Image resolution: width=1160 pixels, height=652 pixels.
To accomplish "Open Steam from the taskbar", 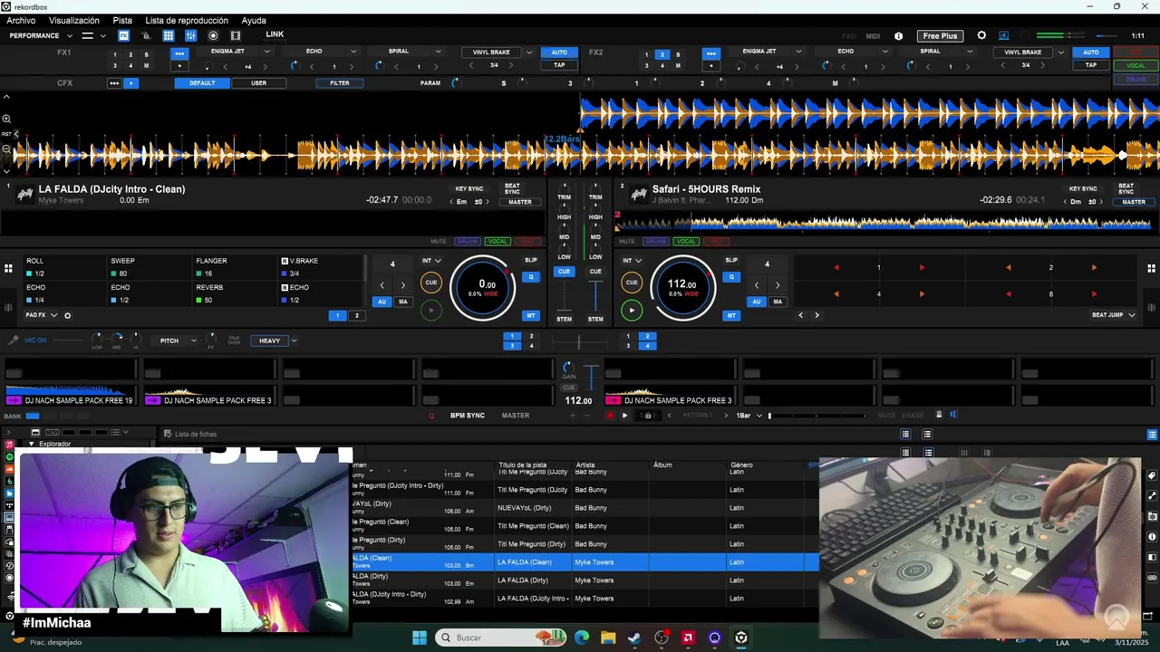I will 634,638.
